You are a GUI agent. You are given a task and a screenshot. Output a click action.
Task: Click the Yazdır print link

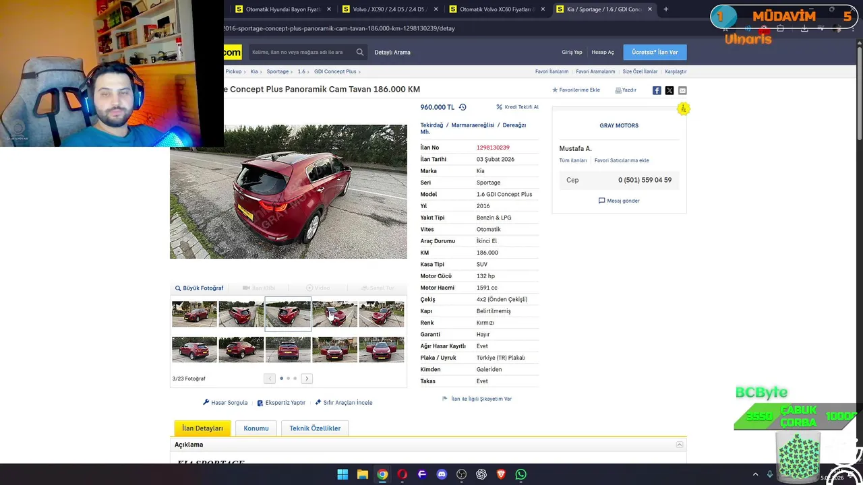(x=626, y=90)
